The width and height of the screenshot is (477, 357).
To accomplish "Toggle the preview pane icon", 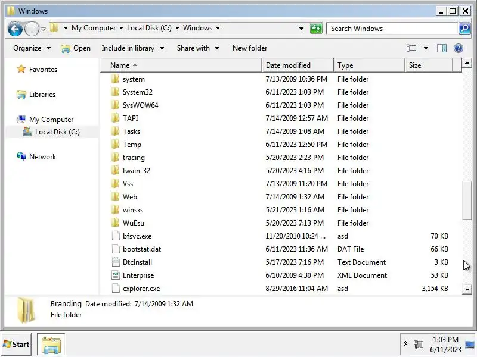I will (x=442, y=48).
